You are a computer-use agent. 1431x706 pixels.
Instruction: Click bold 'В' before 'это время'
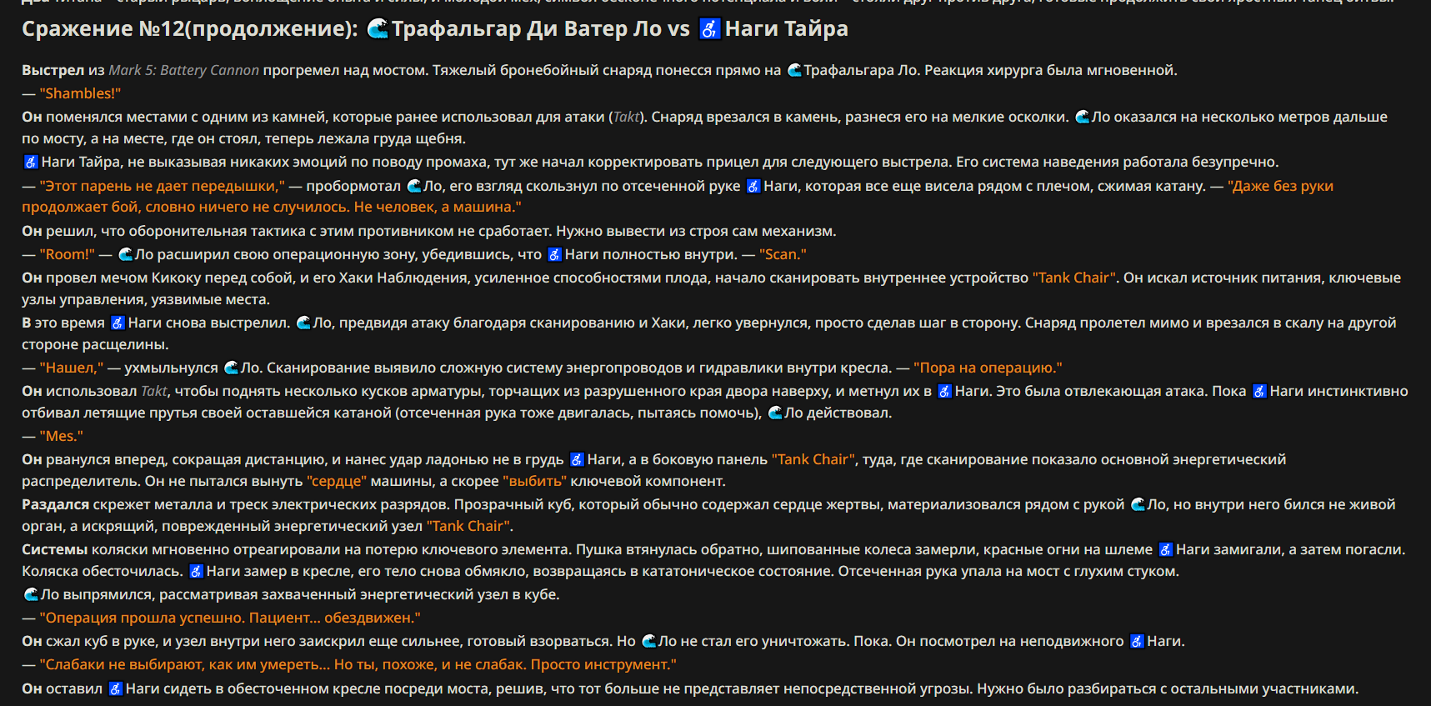(x=27, y=323)
